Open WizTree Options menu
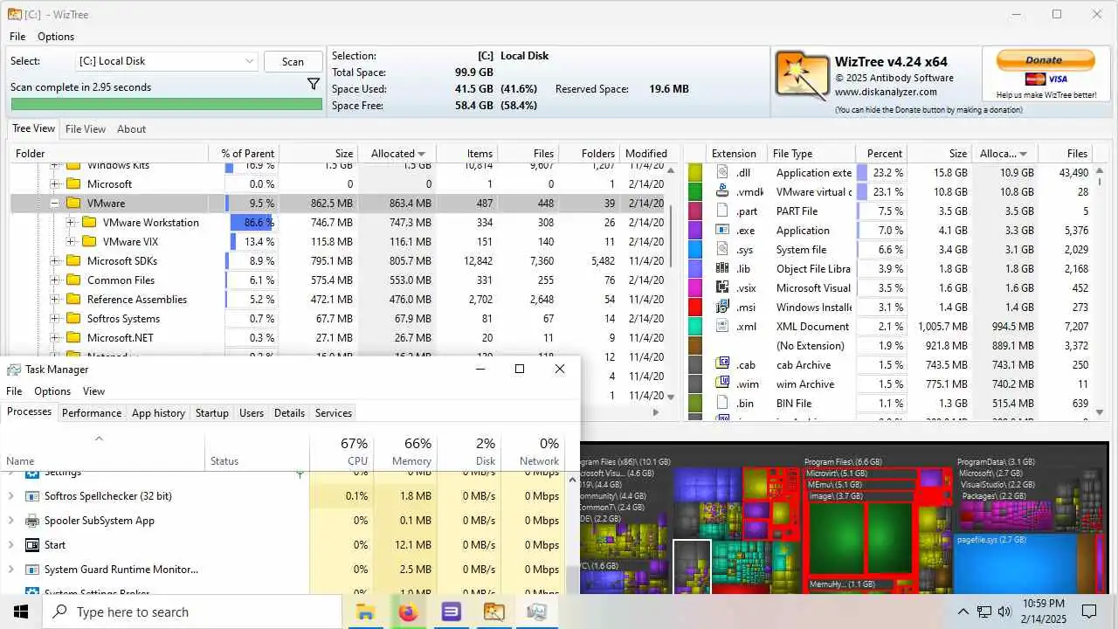 [56, 37]
